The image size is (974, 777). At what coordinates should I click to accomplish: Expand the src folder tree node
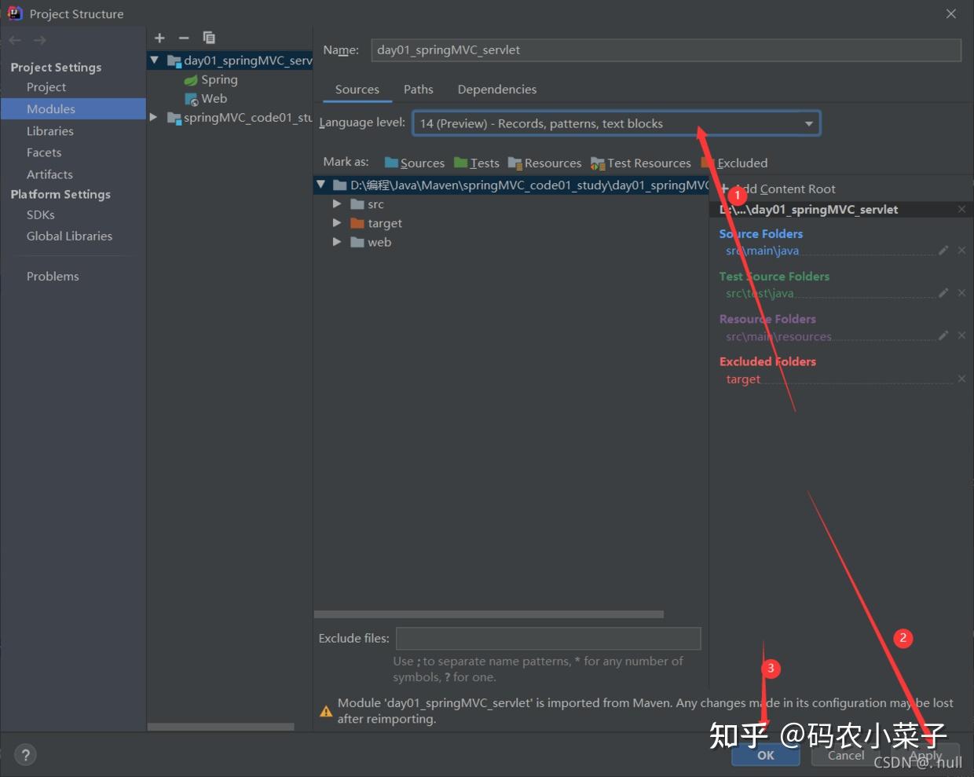[337, 204]
